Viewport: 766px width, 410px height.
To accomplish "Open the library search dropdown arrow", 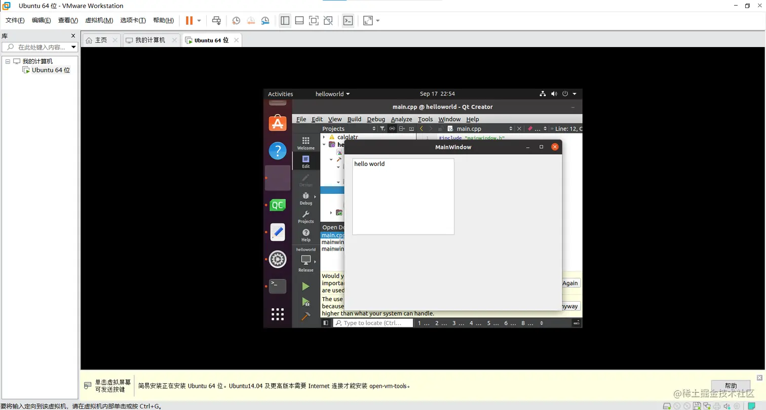I will click(x=73, y=47).
